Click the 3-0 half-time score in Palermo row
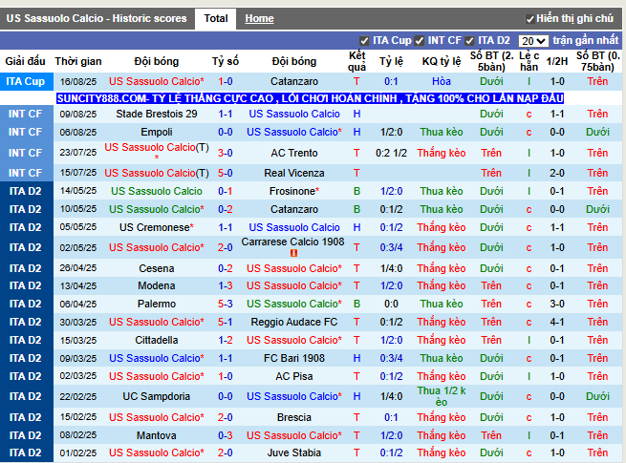 tap(557, 305)
